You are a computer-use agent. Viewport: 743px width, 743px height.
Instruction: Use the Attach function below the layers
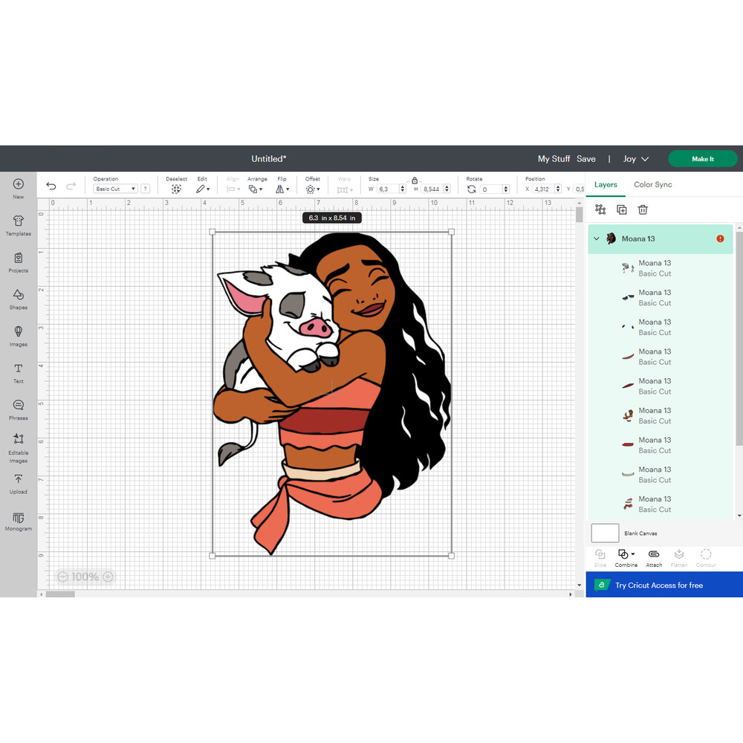653,557
